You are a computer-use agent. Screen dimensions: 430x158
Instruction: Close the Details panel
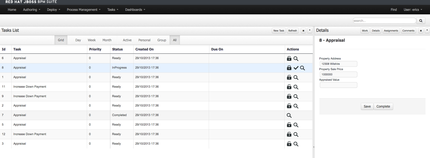(x=421, y=31)
